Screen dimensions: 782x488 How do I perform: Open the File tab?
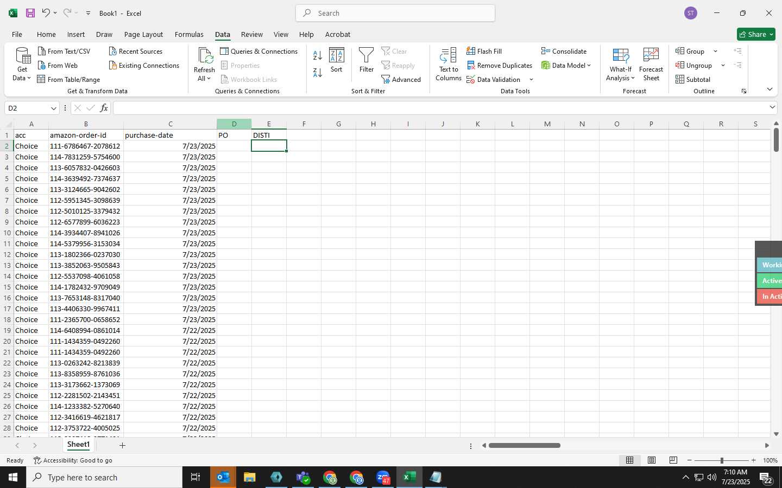tap(17, 34)
